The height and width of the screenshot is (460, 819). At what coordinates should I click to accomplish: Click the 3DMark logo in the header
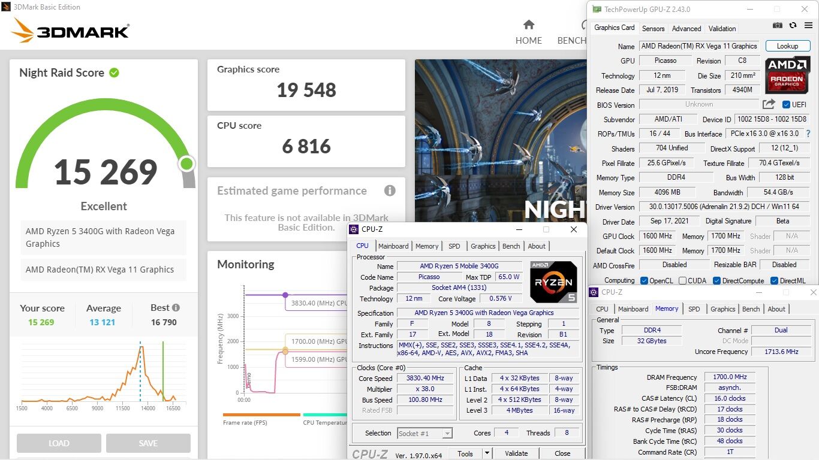(70, 30)
